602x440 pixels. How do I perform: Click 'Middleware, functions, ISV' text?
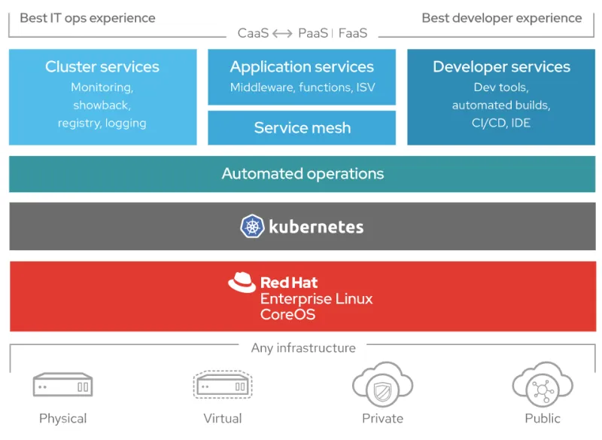(303, 87)
